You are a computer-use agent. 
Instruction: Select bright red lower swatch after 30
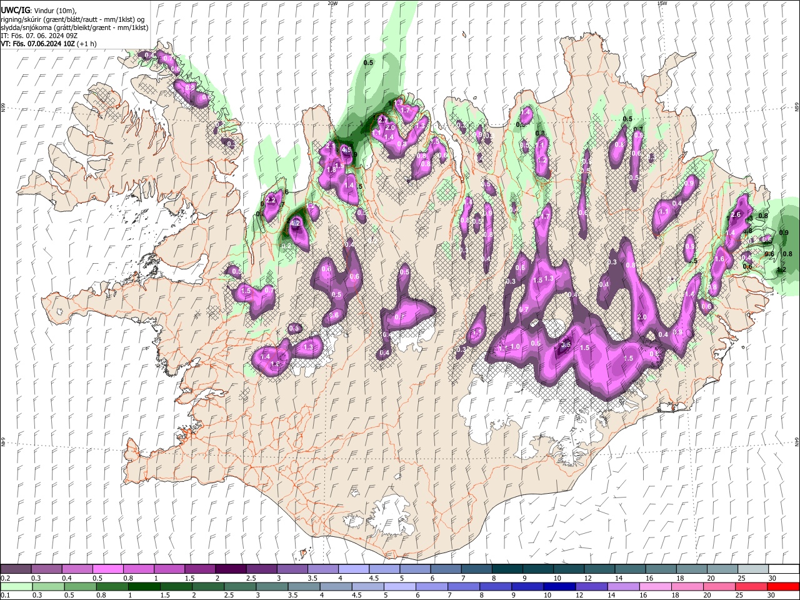point(784,587)
